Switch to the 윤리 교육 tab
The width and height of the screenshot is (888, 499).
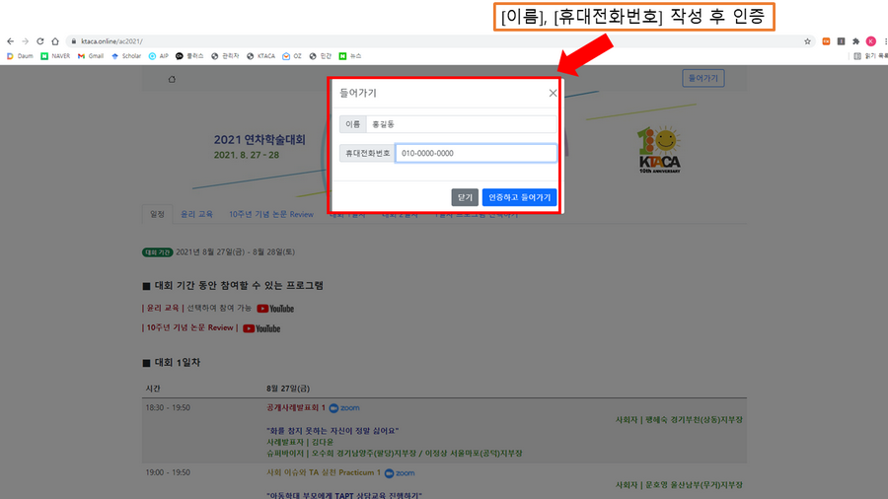(196, 214)
